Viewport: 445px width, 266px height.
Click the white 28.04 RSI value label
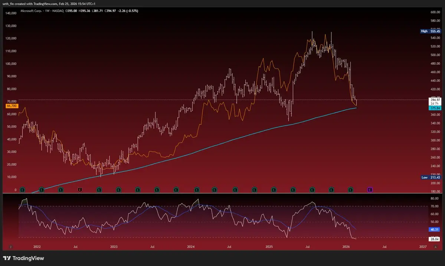(435, 239)
